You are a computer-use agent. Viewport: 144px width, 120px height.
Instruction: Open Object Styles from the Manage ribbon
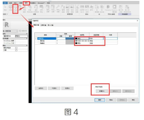point(15,8)
